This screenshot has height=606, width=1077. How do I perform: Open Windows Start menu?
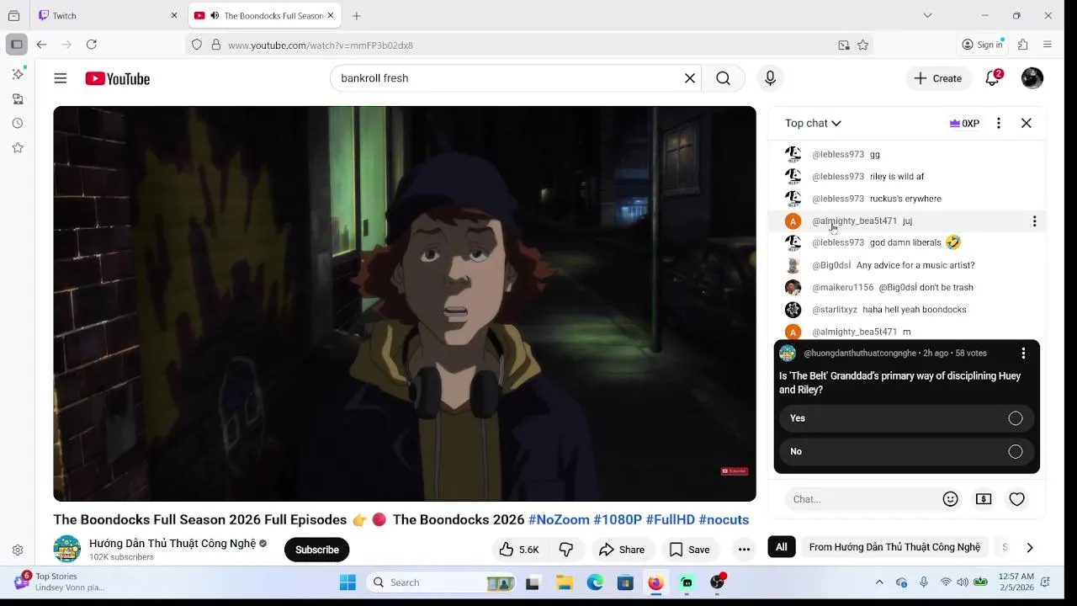[348, 582]
